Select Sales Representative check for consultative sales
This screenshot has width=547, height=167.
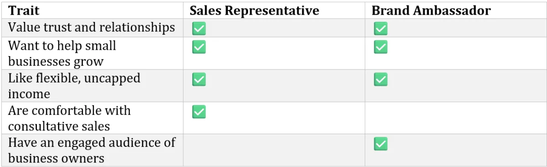pos(199,112)
